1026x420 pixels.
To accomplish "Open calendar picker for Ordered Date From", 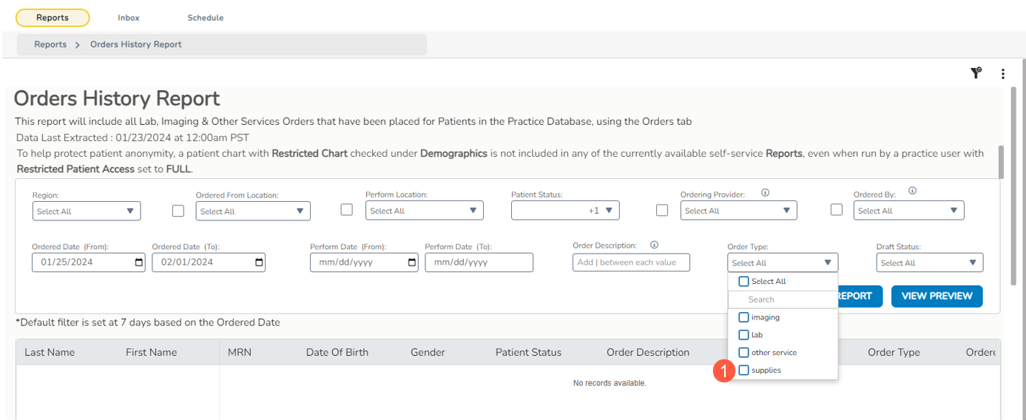I will (x=139, y=262).
